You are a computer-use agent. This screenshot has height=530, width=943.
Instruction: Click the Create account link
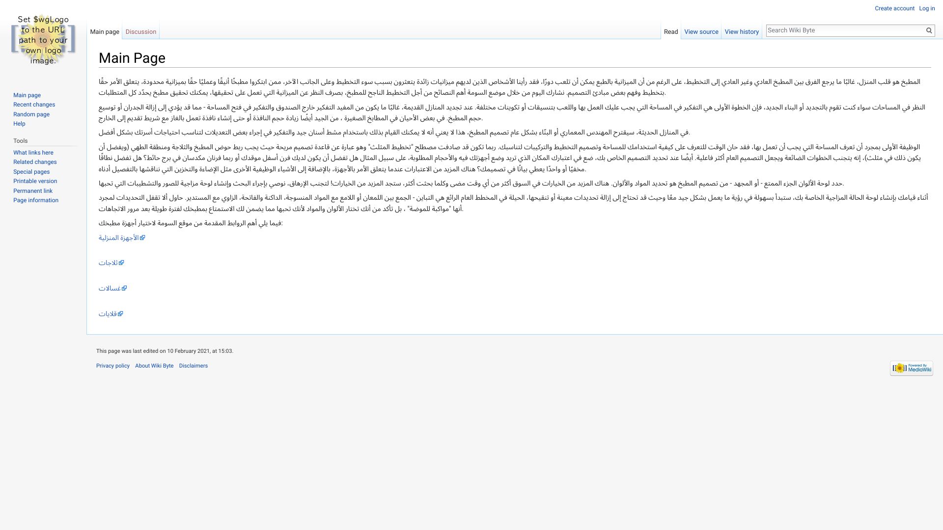pos(894,8)
